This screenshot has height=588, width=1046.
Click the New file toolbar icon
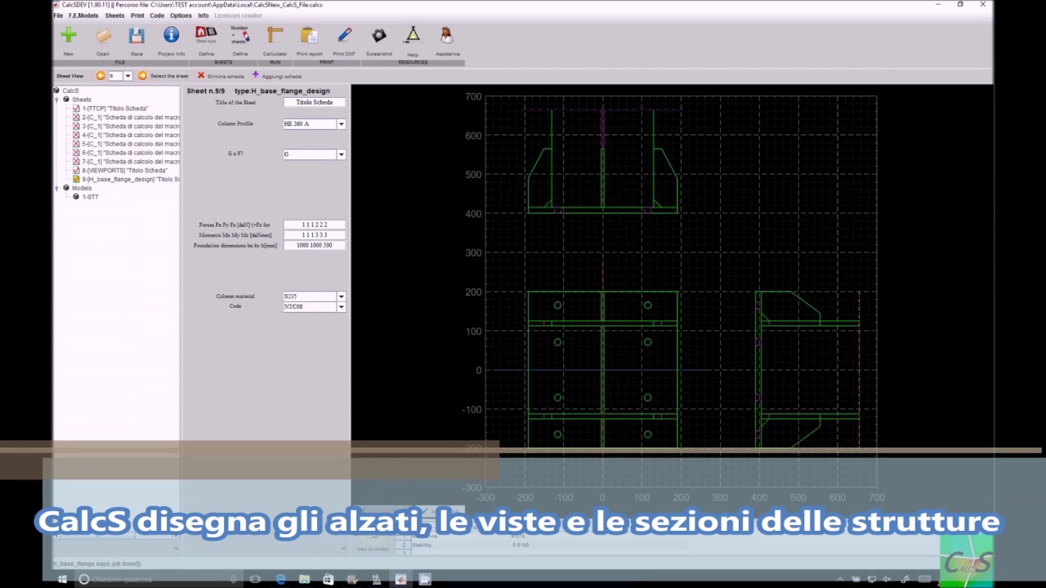pos(69,35)
